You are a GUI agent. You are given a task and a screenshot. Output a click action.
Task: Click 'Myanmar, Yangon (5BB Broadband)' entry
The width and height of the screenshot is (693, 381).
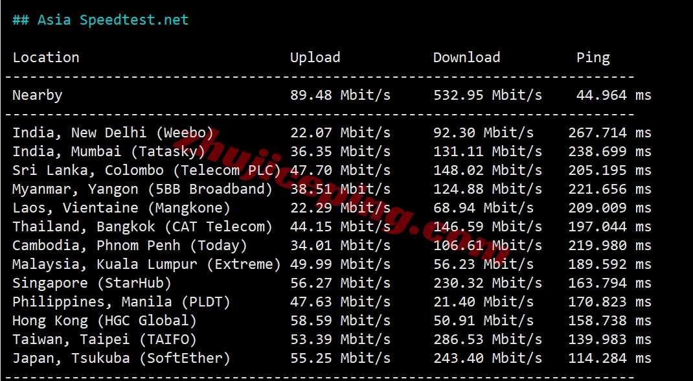tap(142, 189)
